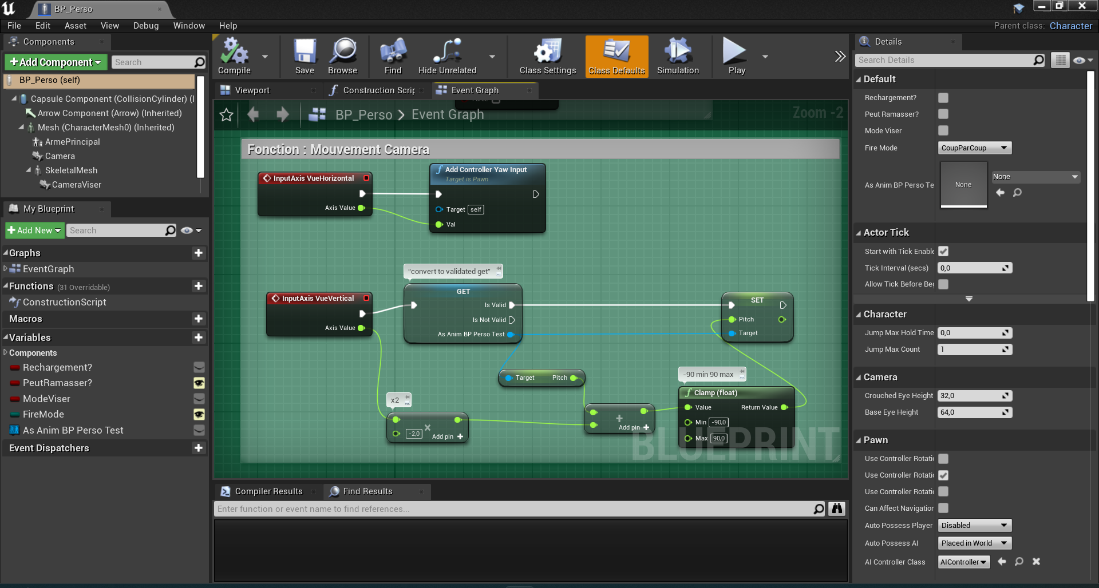Image resolution: width=1099 pixels, height=588 pixels.
Task: Edit the Crouched Eye Height value
Action: point(974,396)
